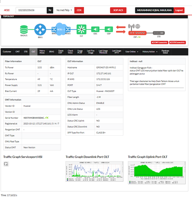This screenshot has height=199, width=192.
Task: Open the BRAS tab
Action: pos(51,52)
